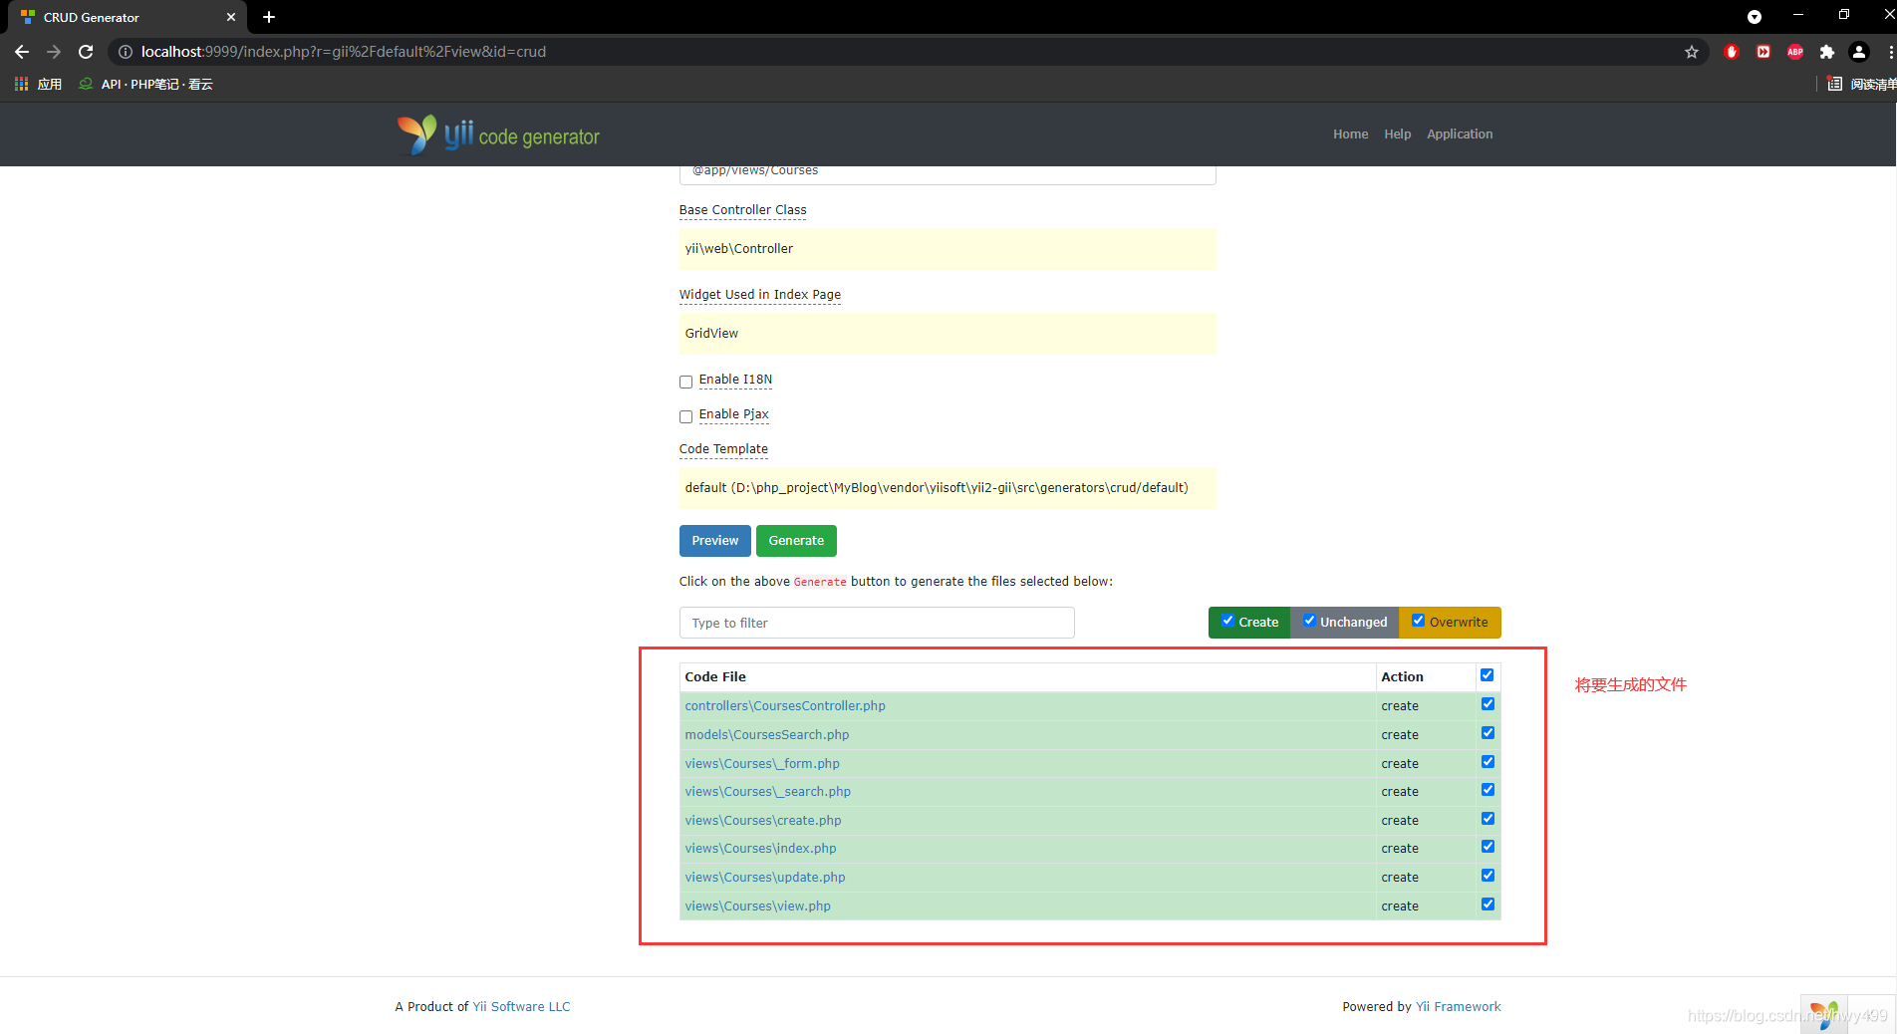Open views\Courses\index.php link
This screenshot has width=1897, height=1034.
760,849
